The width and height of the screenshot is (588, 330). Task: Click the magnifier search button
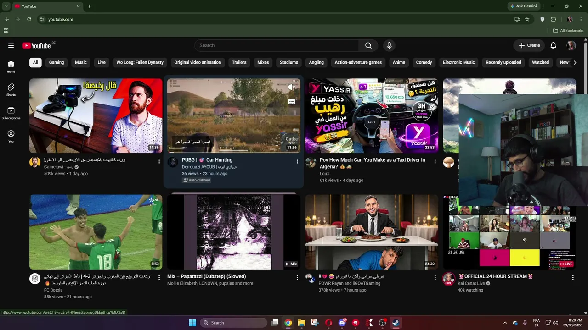pos(368,45)
